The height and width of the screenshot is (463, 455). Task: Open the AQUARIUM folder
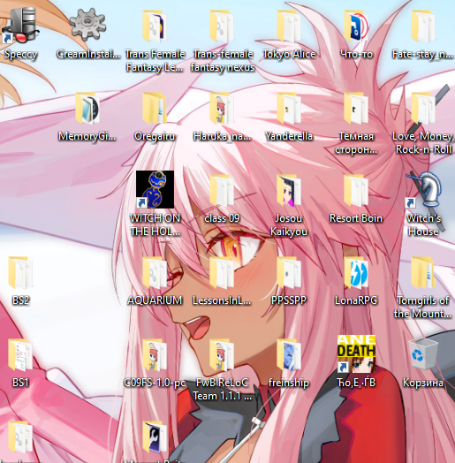tap(155, 273)
